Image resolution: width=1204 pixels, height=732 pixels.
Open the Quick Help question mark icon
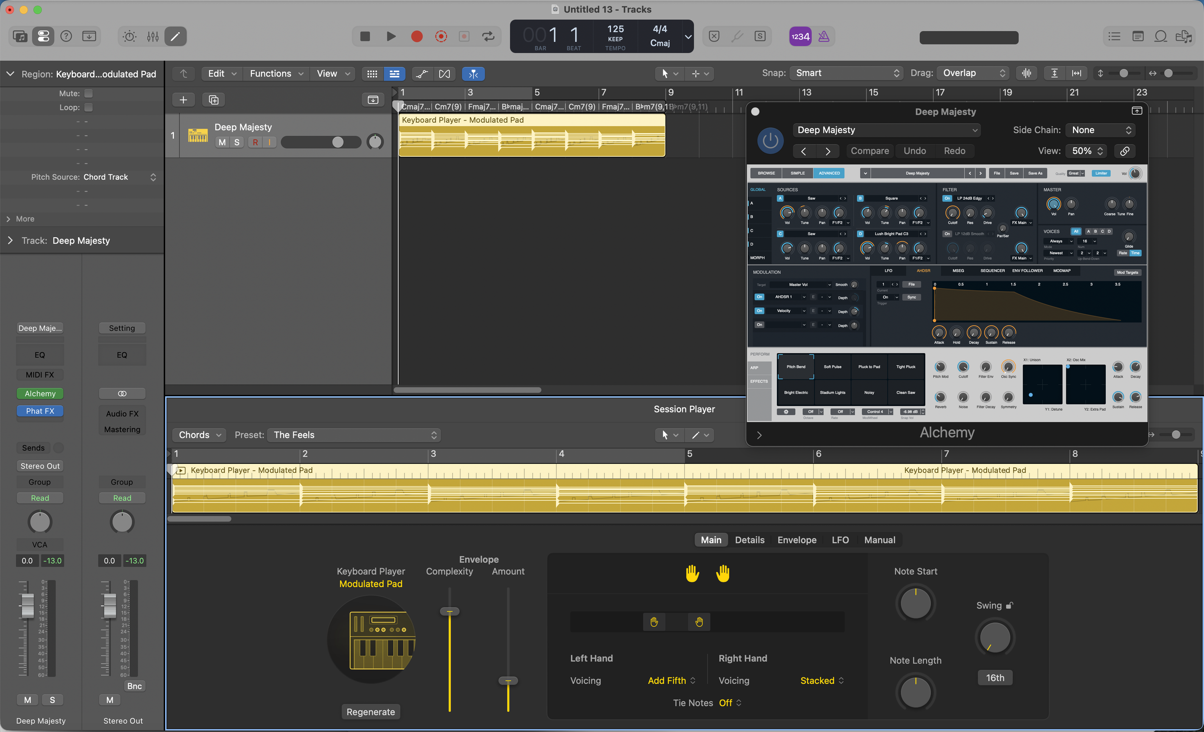tap(66, 36)
